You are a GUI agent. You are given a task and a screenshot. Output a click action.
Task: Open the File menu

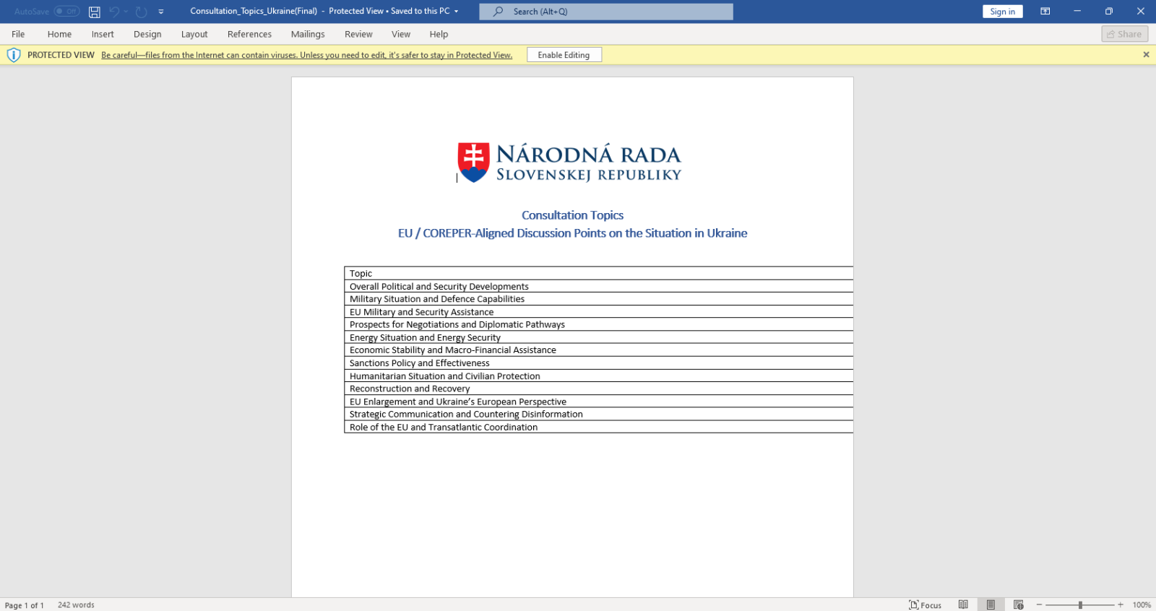click(18, 34)
